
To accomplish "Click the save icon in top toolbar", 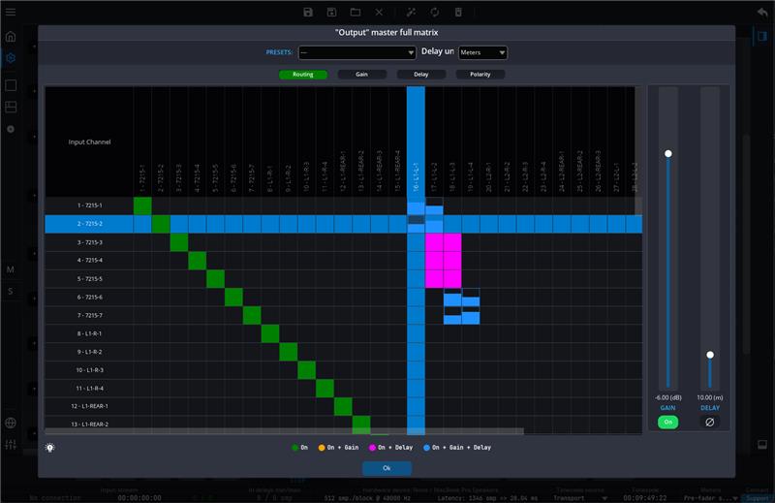I will [308, 13].
